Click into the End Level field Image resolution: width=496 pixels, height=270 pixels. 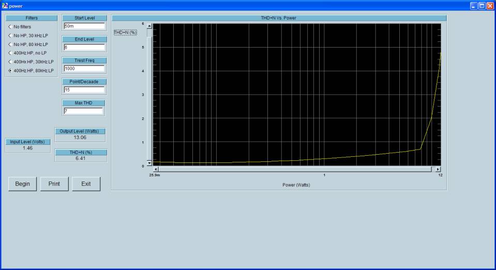click(83, 47)
